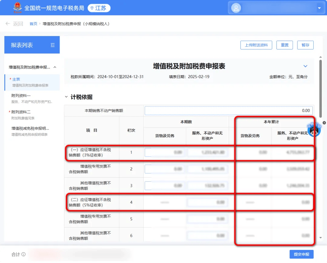Click the 上传附送资料 button
The image size is (327, 263).
(256, 45)
